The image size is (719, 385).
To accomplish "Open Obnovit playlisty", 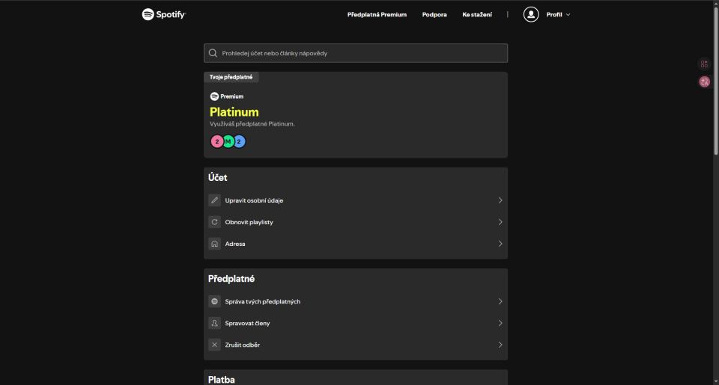I will tap(355, 222).
